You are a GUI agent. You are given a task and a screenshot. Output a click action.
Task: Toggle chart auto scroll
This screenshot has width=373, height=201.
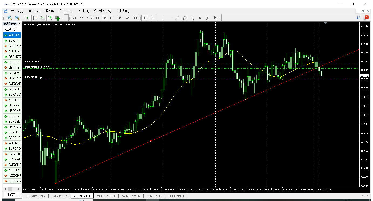pos(27,18)
